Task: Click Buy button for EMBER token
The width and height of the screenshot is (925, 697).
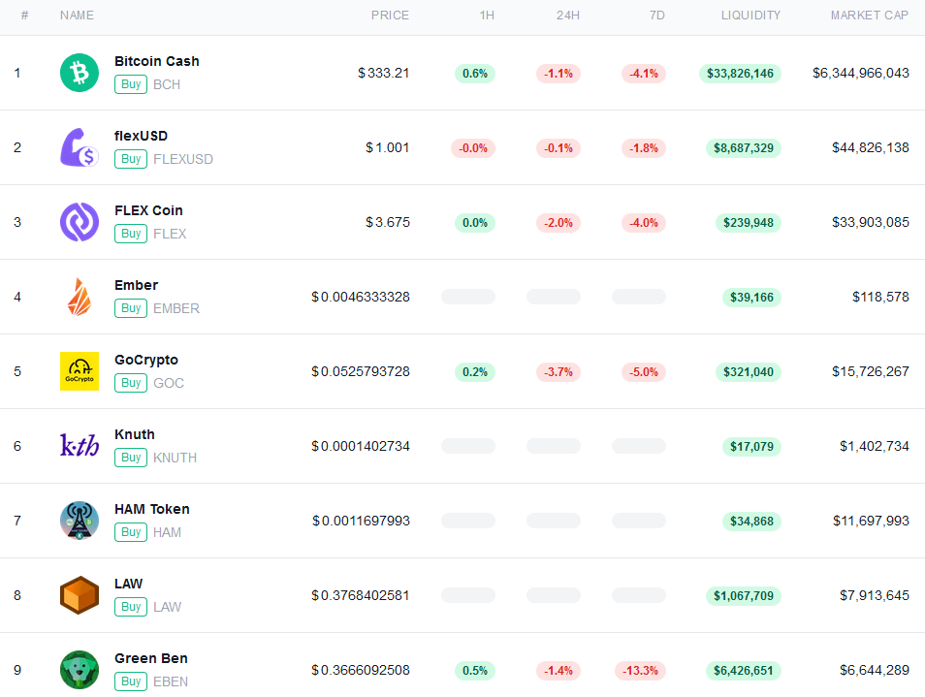Action: 130,308
